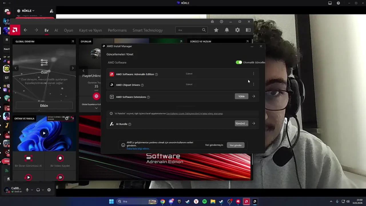366x206 pixels.
Task: Click the Bir Ekran Görüntüsü Al capture icon
Action: coord(28,158)
